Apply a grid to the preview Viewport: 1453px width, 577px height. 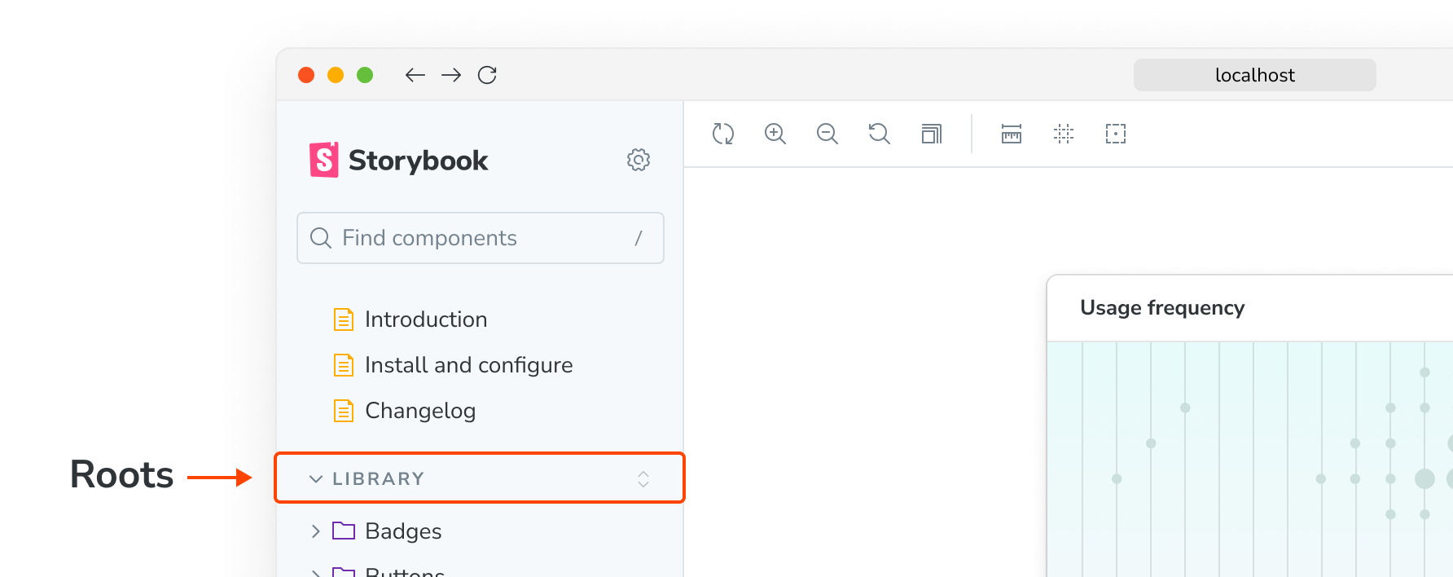coord(1063,134)
